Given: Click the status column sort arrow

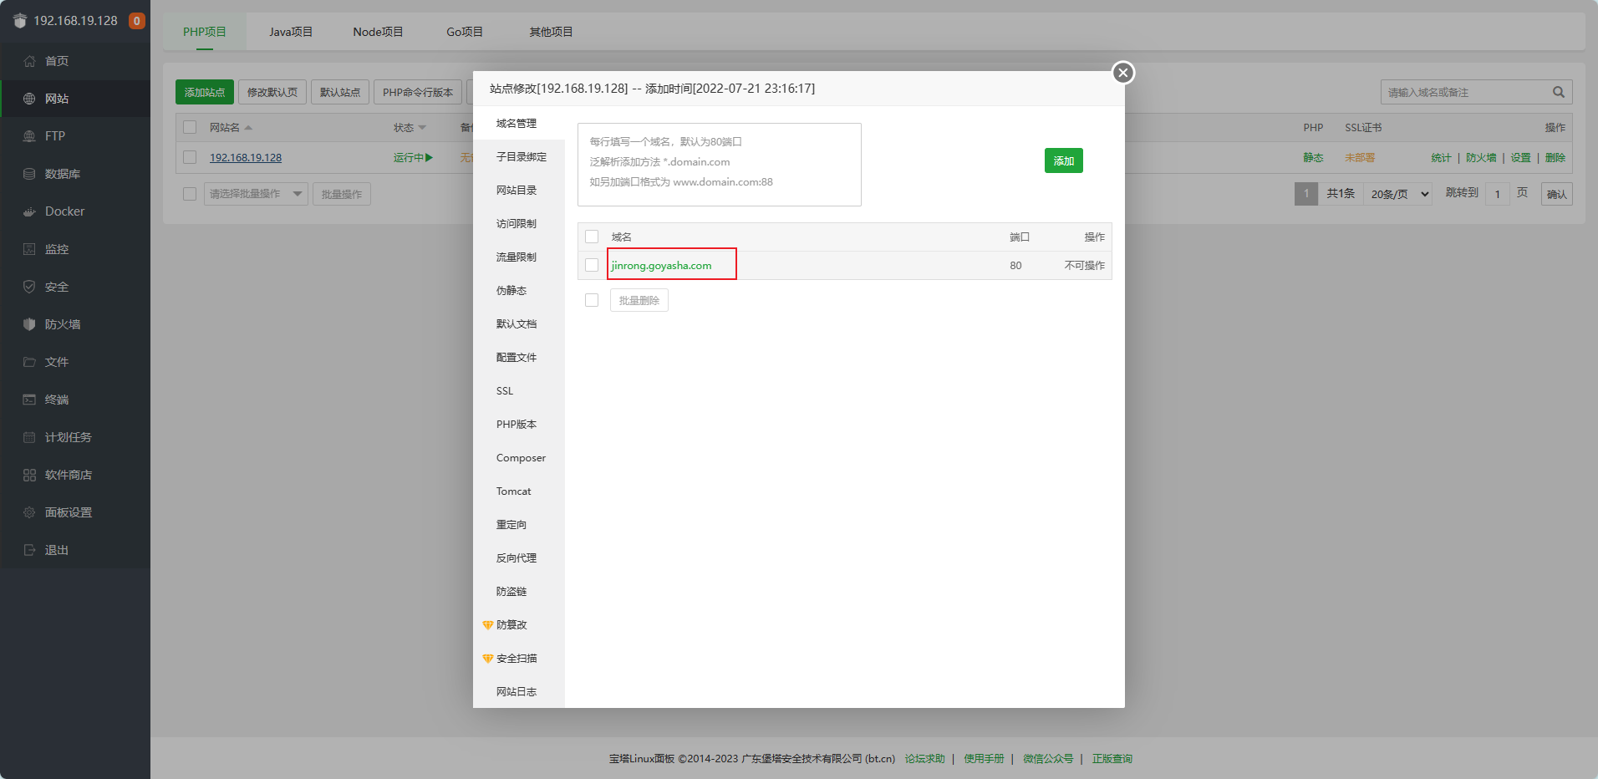Looking at the screenshot, I should point(422,128).
